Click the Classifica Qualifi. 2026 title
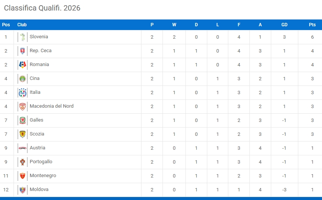Viewport: 322px width, 200px height. tap(42, 8)
